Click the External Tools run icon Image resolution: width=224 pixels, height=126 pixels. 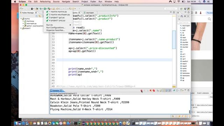(49, 9)
